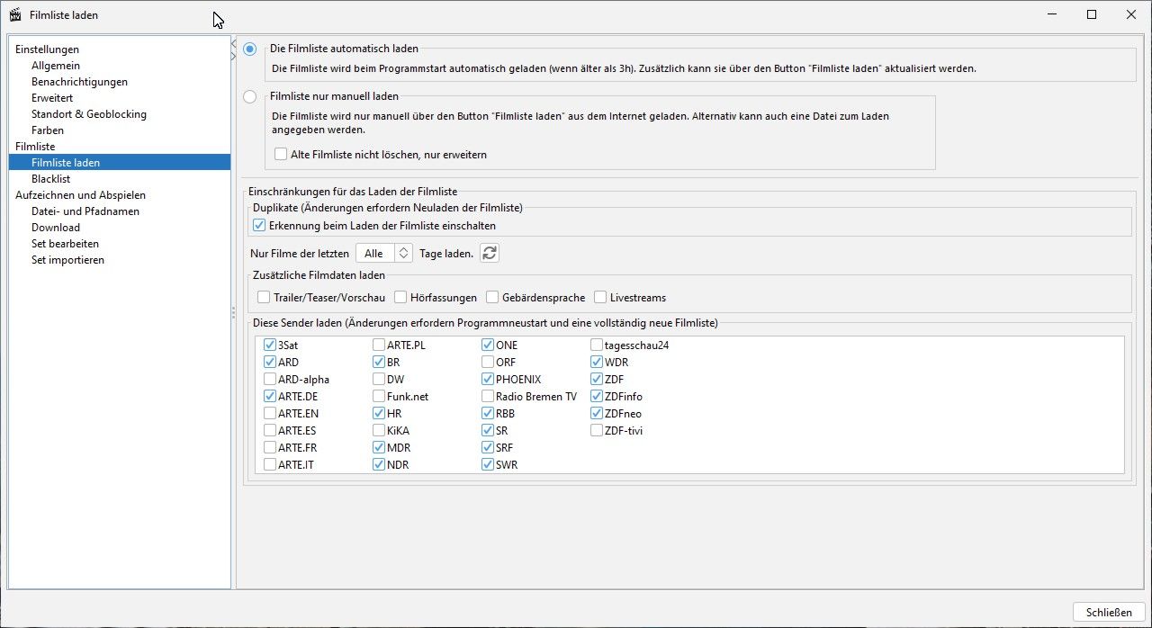The image size is (1152, 628).
Task: Uncheck the SWR channel
Action: (x=488, y=464)
